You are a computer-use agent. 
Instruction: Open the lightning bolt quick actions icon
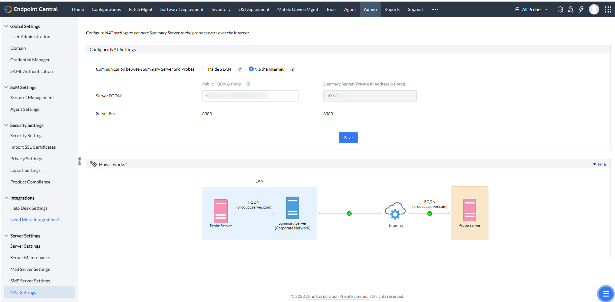pyautogui.click(x=581, y=9)
